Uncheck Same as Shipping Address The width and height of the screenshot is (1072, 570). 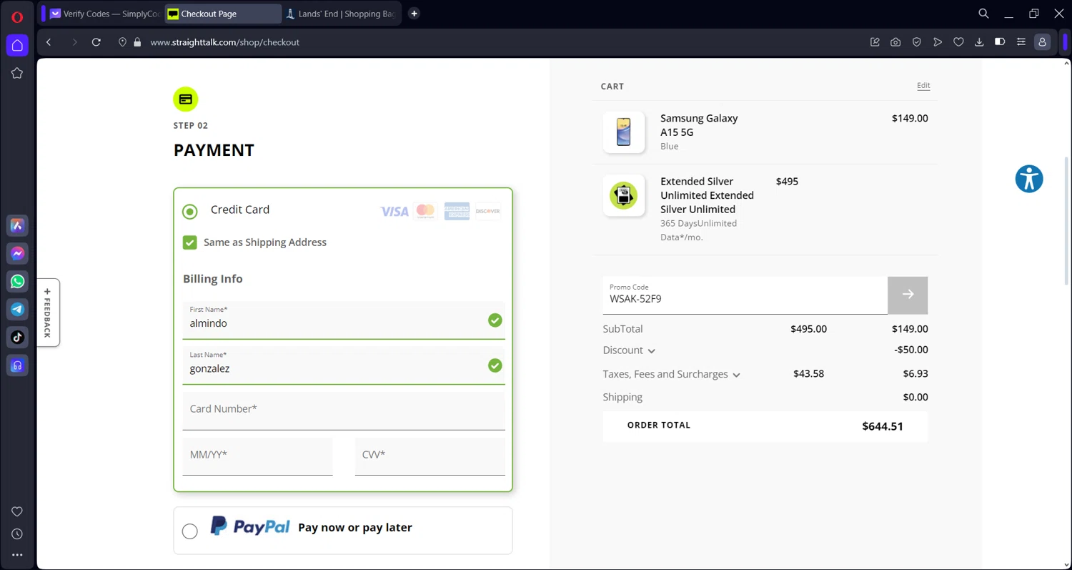click(x=190, y=242)
